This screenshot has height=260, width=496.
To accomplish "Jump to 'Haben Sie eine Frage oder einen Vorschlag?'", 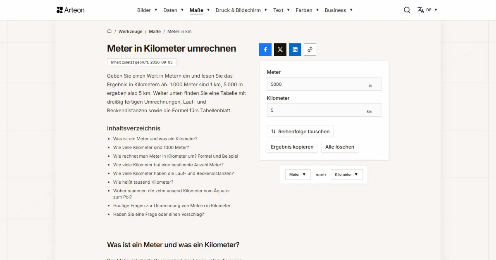I will (x=159, y=214).
